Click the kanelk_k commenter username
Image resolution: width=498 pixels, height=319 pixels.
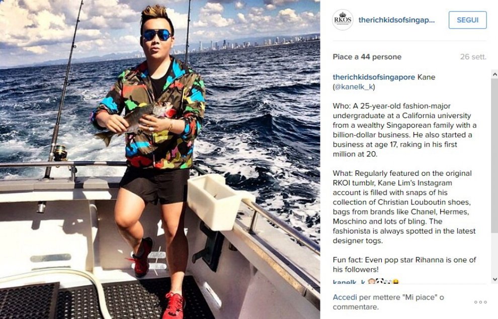pyautogui.click(x=349, y=282)
